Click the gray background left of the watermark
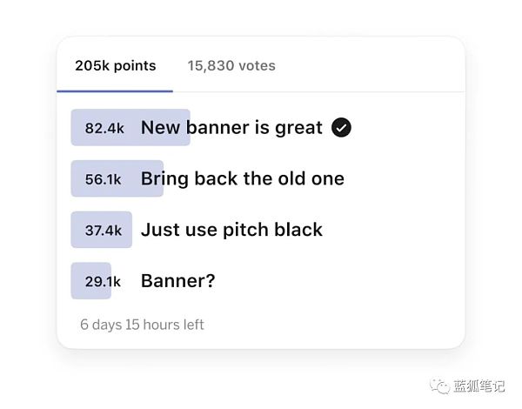This screenshot has height=409, width=522. [x=261, y=383]
